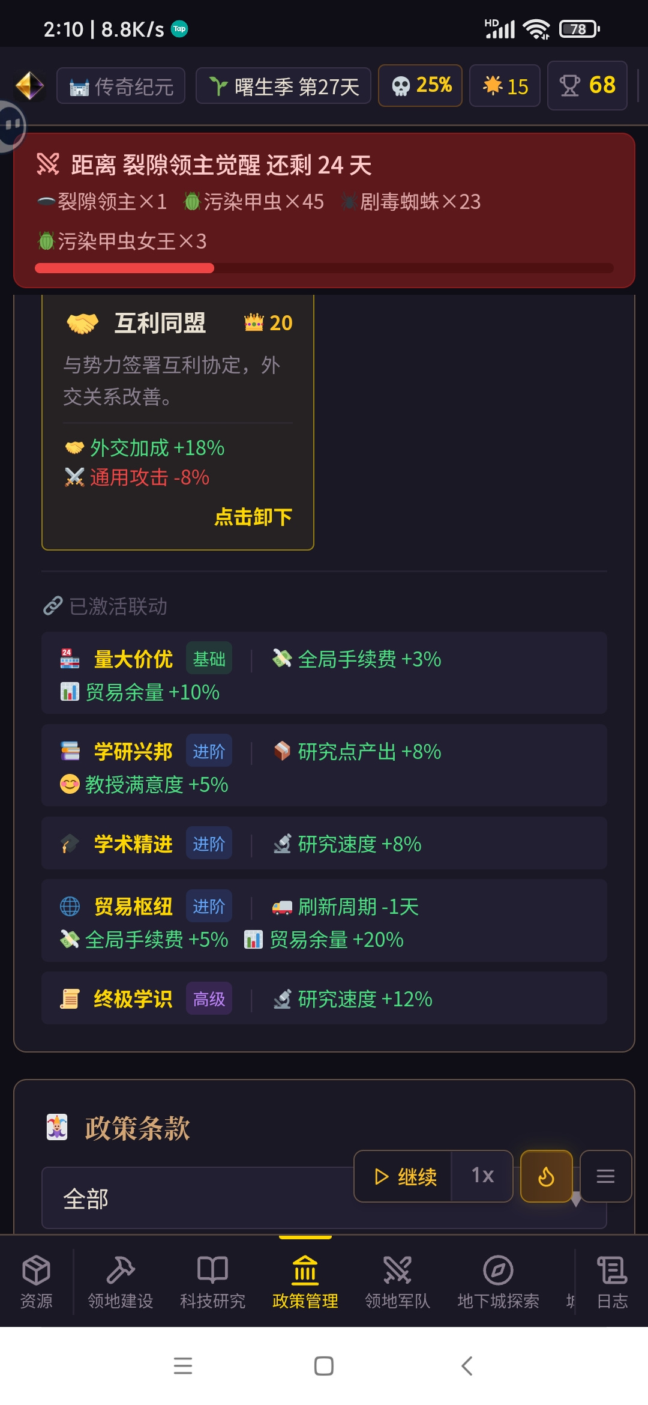Tap the trophy 68 score badge

[x=587, y=85]
